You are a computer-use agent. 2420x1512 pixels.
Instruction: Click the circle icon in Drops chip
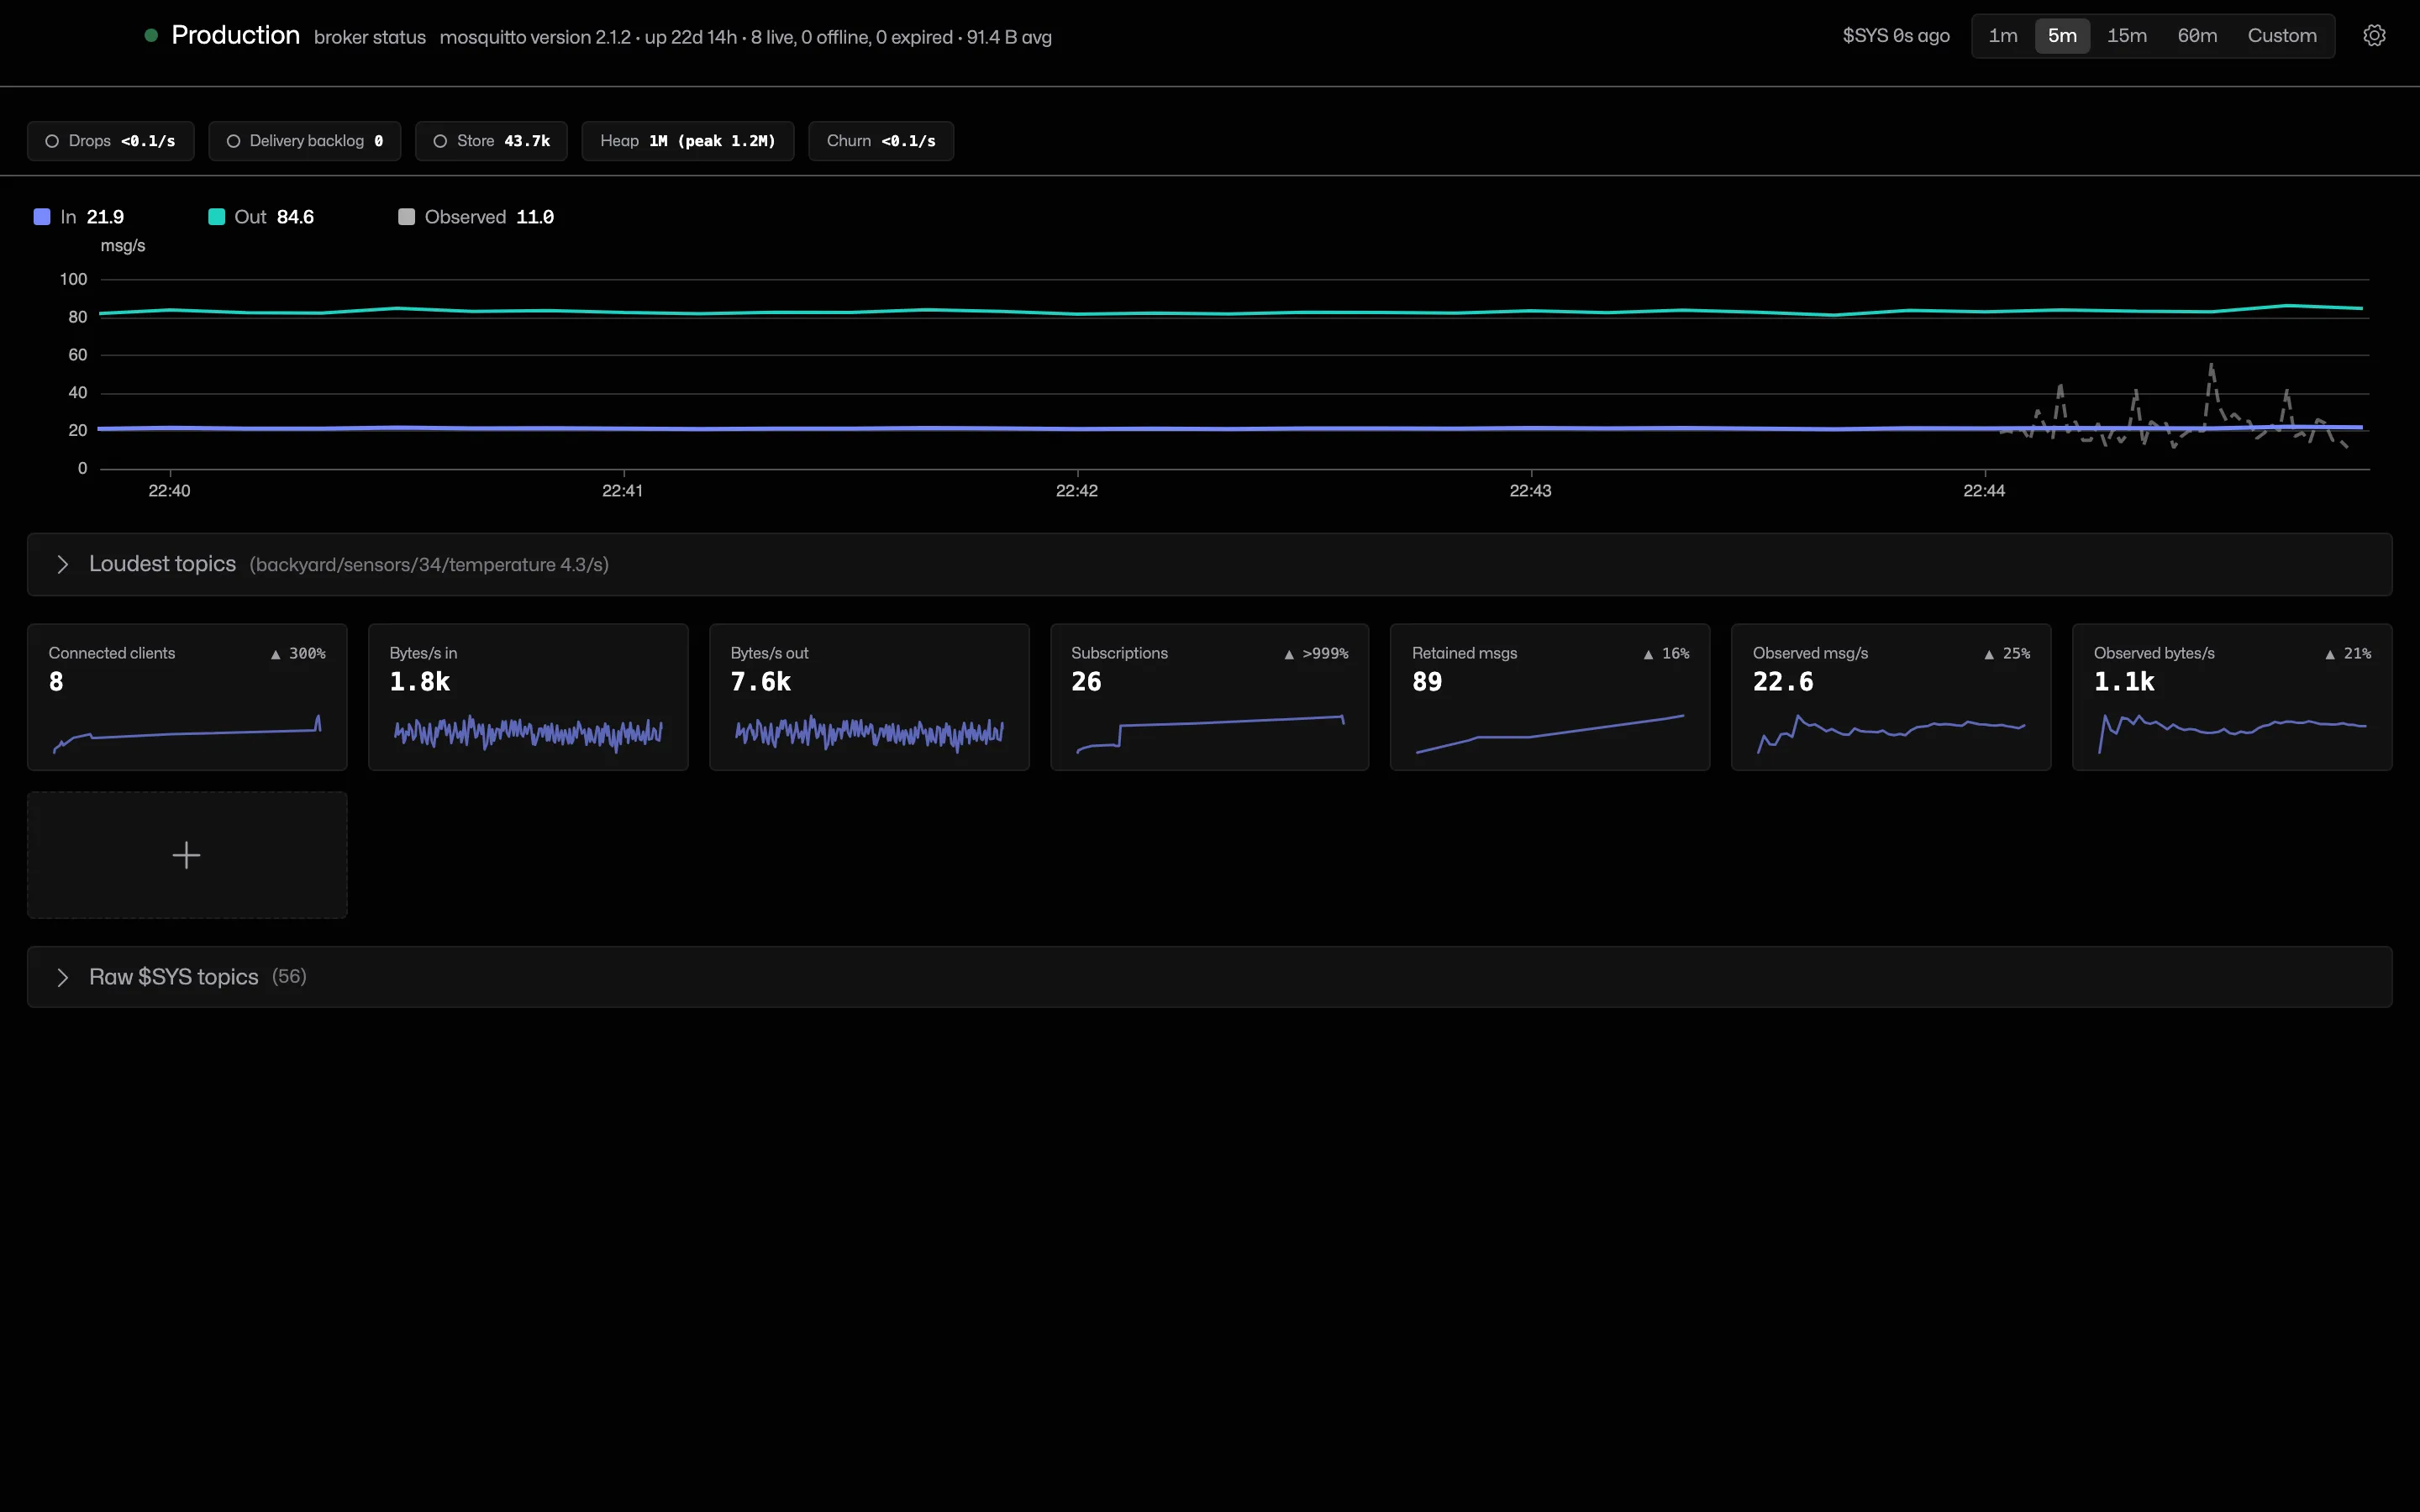point(52,141)
